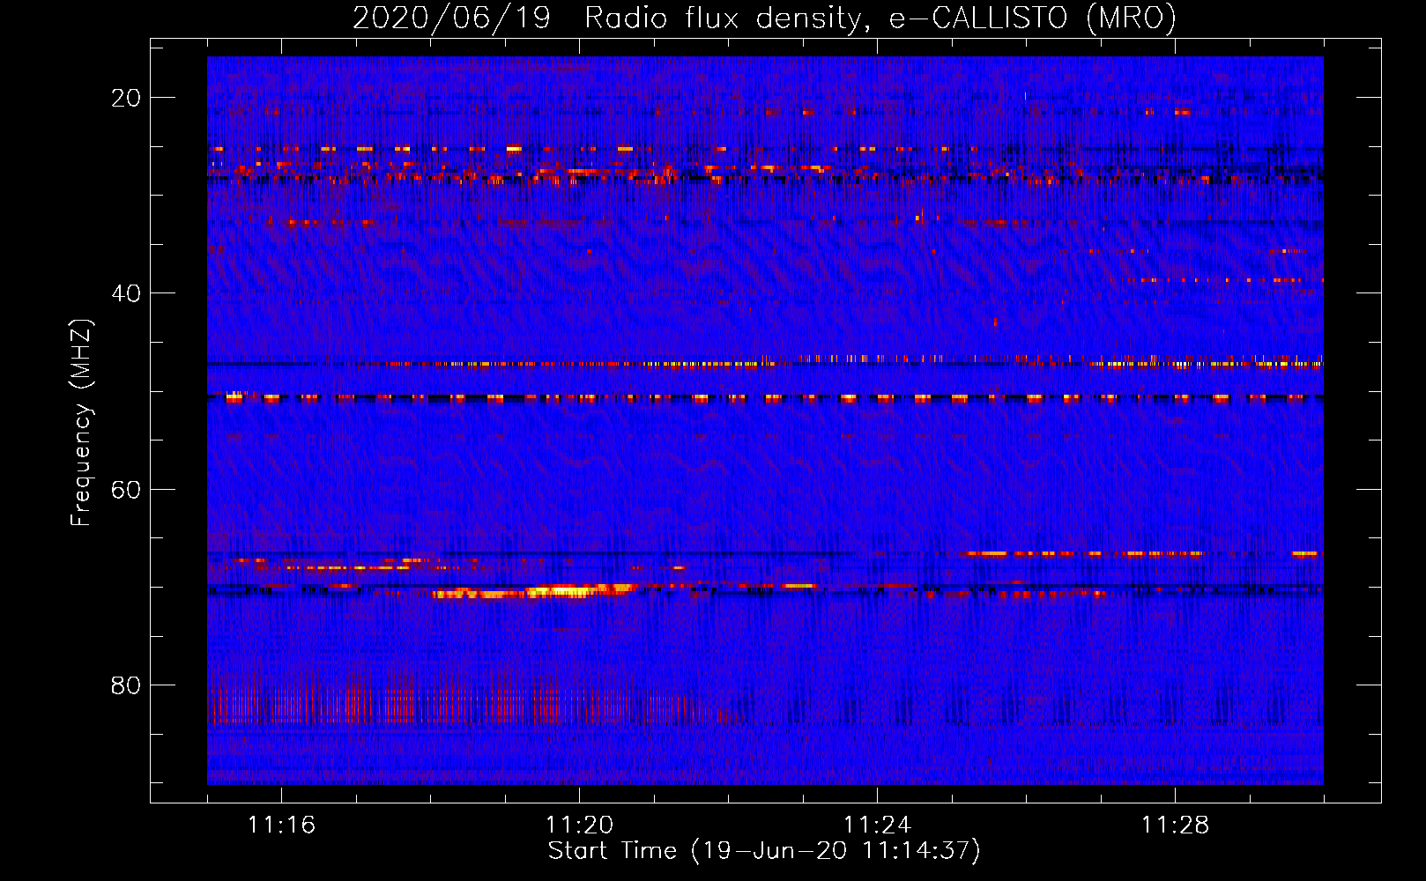Click the 'Start Time (19-Jun-20 11:14:37)' label
The width and height of the screenshot is (1426, 881).
764,851
